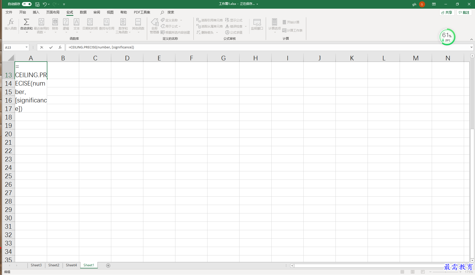
Task: Click the Save icon in title bar
Action: pyautogui.click(x=37, y=4)
